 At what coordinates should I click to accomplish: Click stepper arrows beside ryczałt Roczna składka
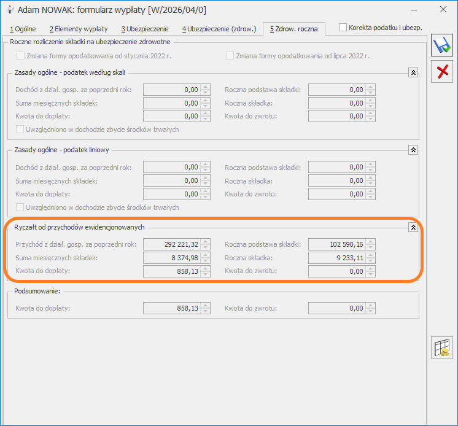(x=371, y=257)
